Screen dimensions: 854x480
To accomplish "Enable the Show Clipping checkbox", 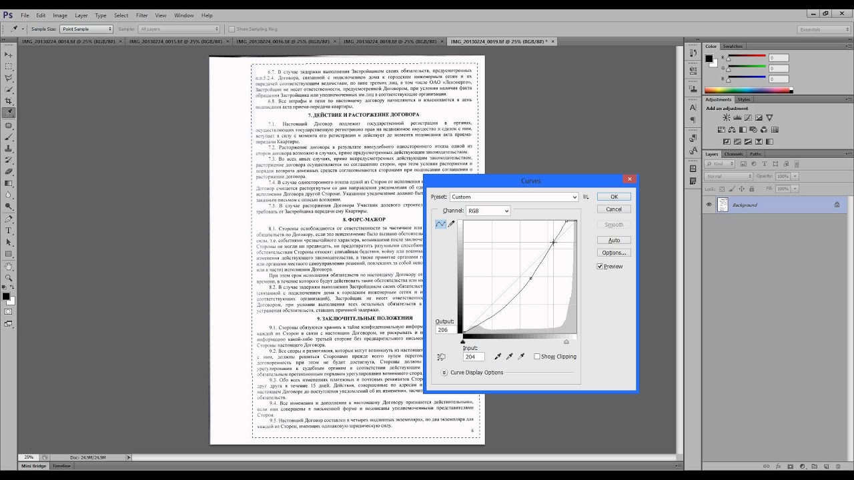I will [x=537, y=357].
